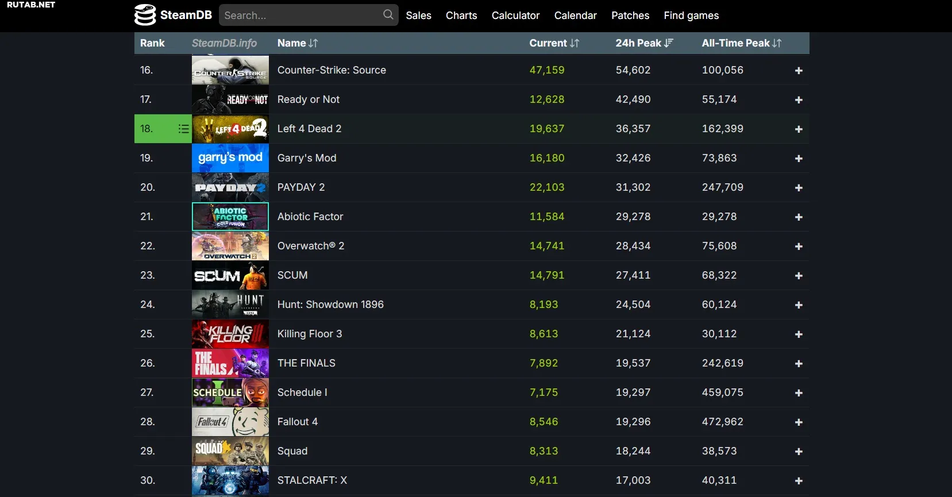Open Ready or Not game thumbnail
The width and height of the screenshot is (952, 497).
(230, 99)
